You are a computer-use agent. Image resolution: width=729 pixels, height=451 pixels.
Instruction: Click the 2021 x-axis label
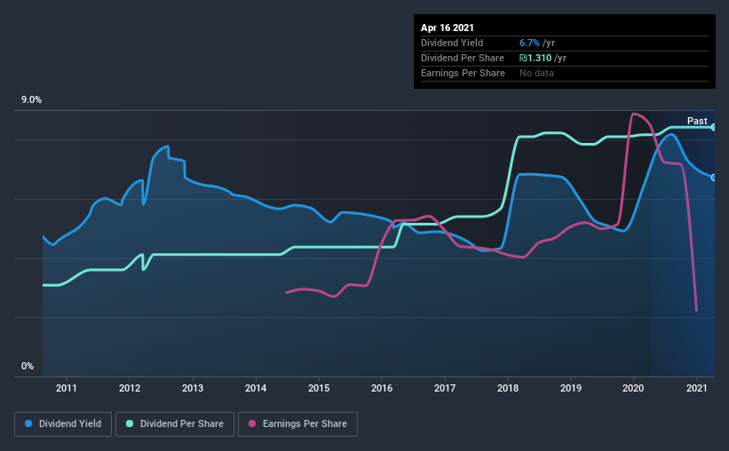(x=697, y=388)
